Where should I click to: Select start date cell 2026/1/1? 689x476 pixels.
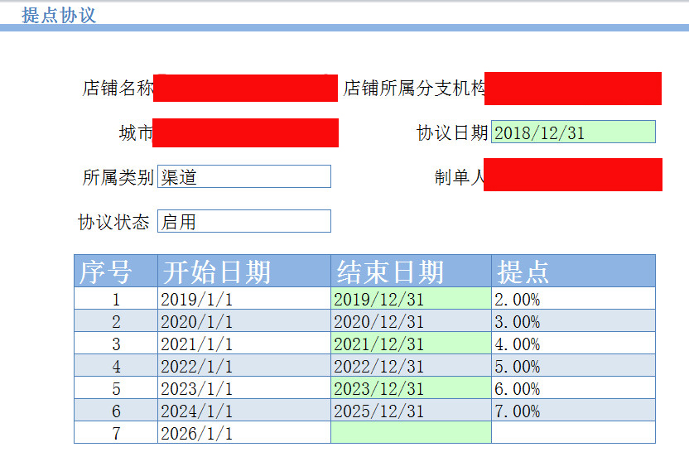coord(243,433)
